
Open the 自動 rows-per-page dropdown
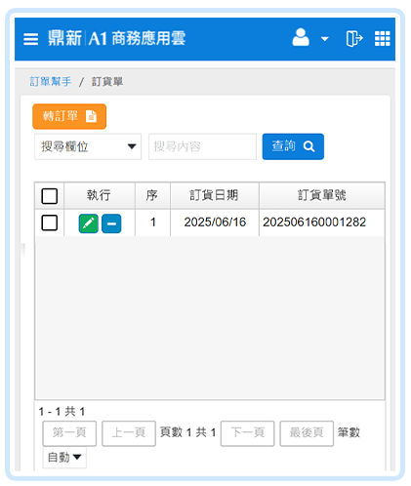pos(64,458)
